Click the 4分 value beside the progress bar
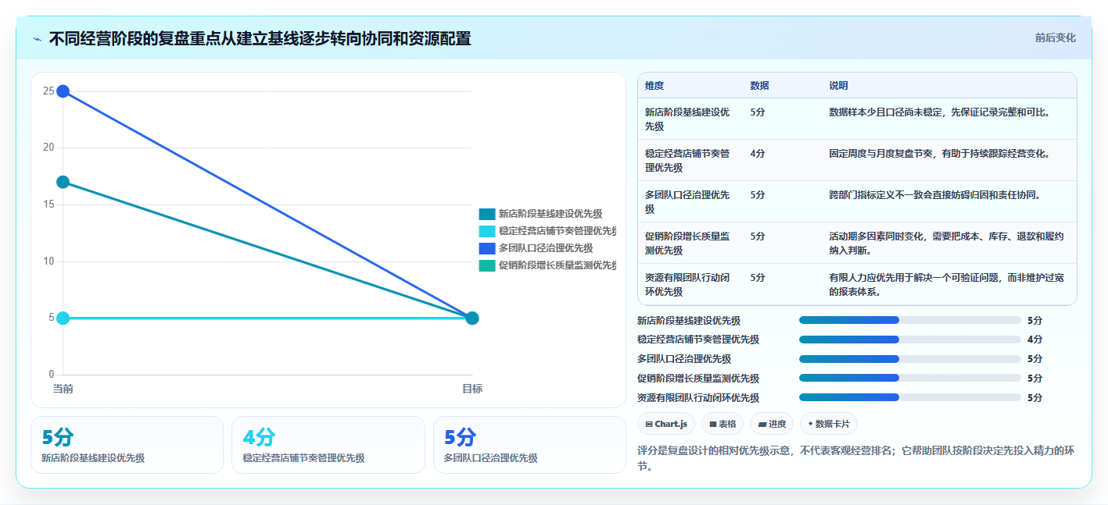Viewport: 1108px width, 505px height. click(x=1034, y=340)
